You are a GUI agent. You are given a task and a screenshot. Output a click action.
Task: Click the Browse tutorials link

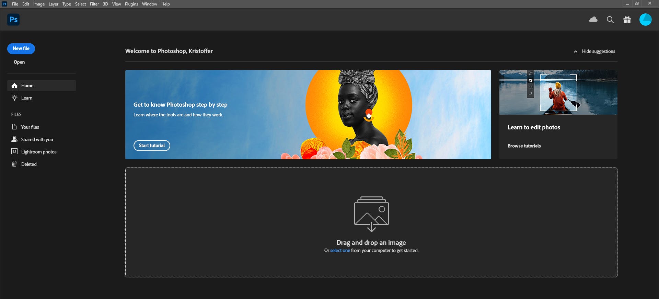[524, 146]
